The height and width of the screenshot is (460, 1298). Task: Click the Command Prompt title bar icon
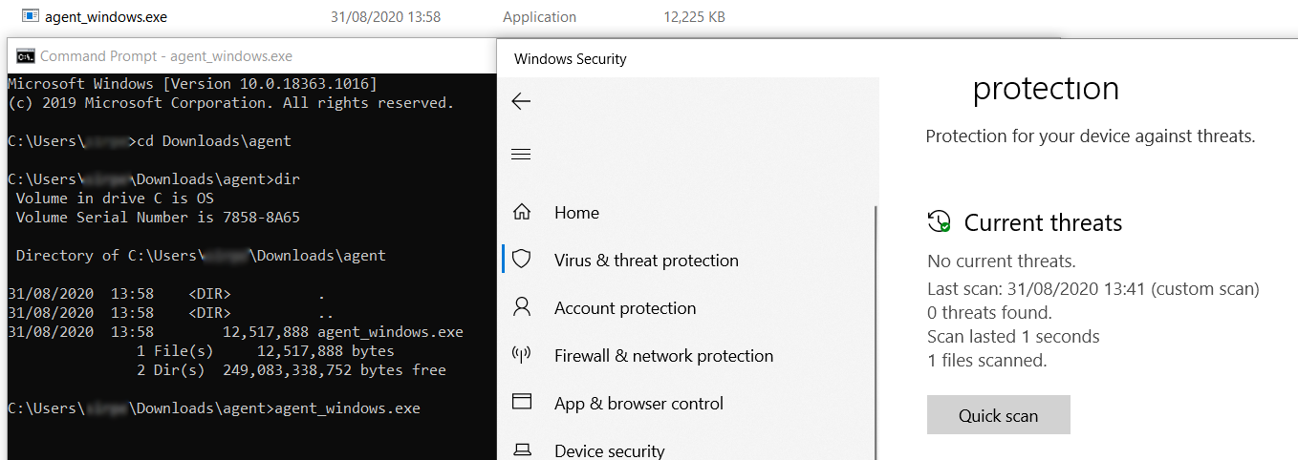[26, 56]
